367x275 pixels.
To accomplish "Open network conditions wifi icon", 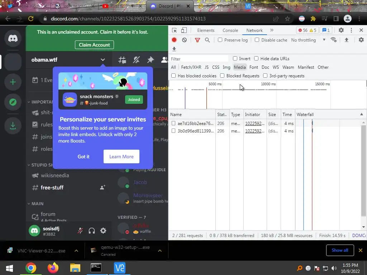I will pos(334,40).
